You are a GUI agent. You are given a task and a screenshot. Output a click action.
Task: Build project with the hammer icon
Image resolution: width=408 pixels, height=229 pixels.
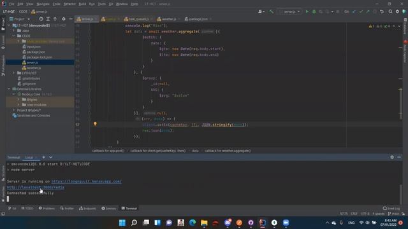(x=272, y=11)
